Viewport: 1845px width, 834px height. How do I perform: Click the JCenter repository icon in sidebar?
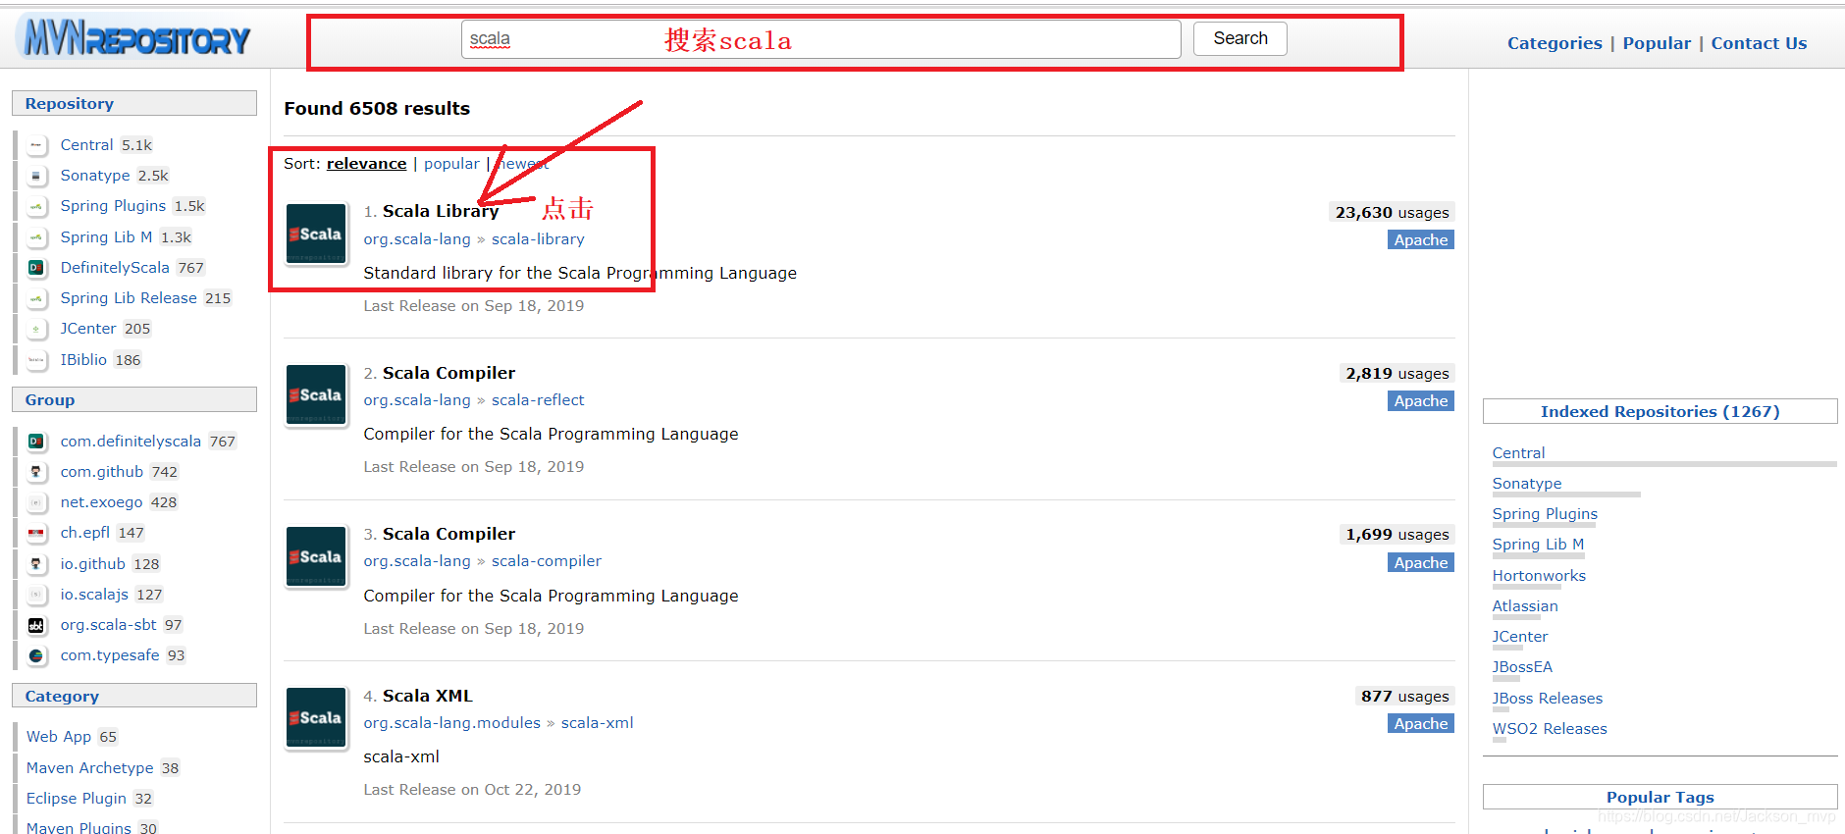coord(36,329)
